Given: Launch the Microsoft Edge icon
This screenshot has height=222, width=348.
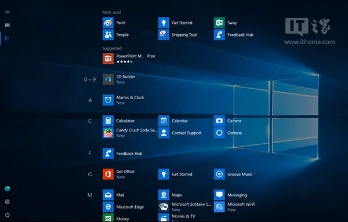Looking at the screenshot, I should [108, 207].
